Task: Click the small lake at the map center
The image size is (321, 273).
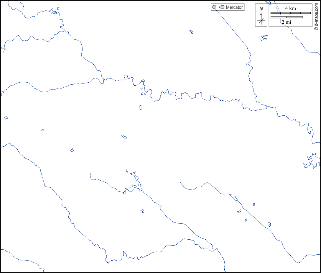Action: click(x=124, y=137)
